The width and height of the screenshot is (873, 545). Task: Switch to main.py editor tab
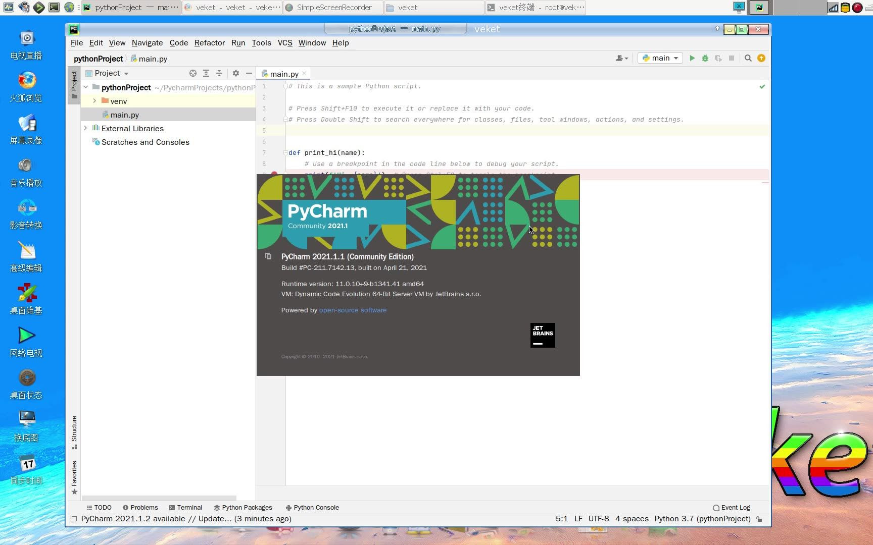coord(283,74)
